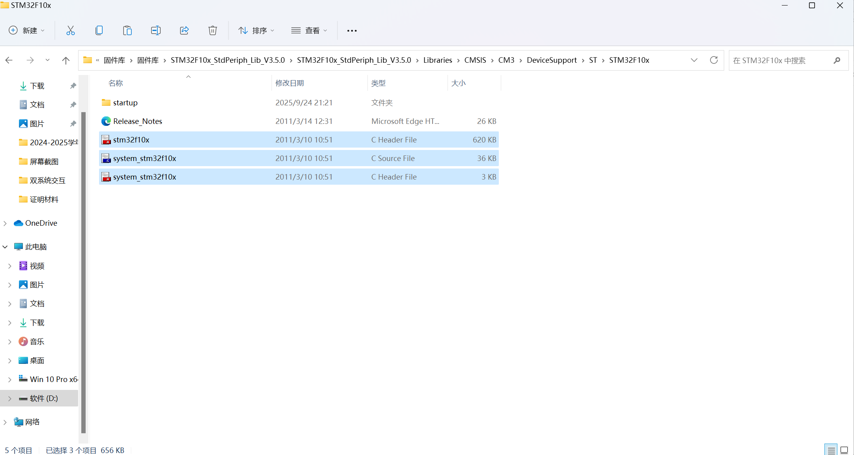The image size is (854, 455).
Task: Click the Share icon in toolbar
Action: [184, 30]
